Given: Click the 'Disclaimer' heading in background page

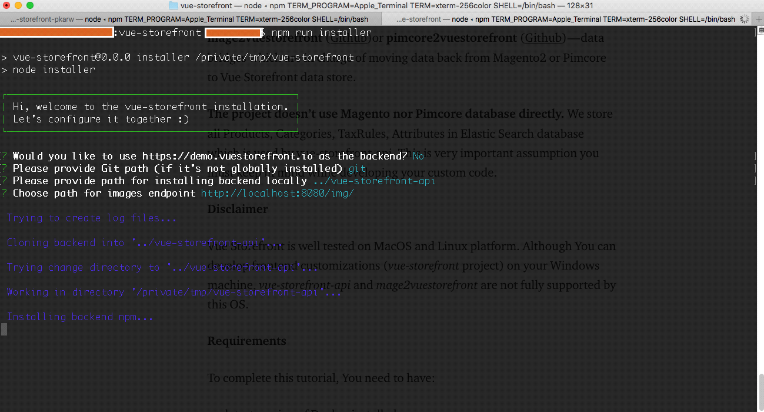Looking at the screenshot, I should pos(238,209).
